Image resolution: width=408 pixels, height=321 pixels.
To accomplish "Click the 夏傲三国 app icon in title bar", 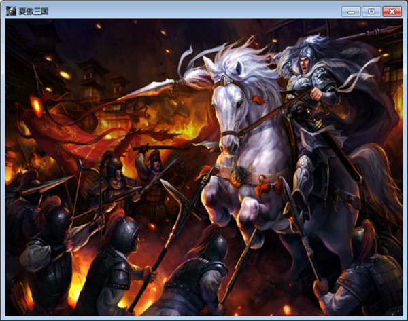I will tap(11, 11).
